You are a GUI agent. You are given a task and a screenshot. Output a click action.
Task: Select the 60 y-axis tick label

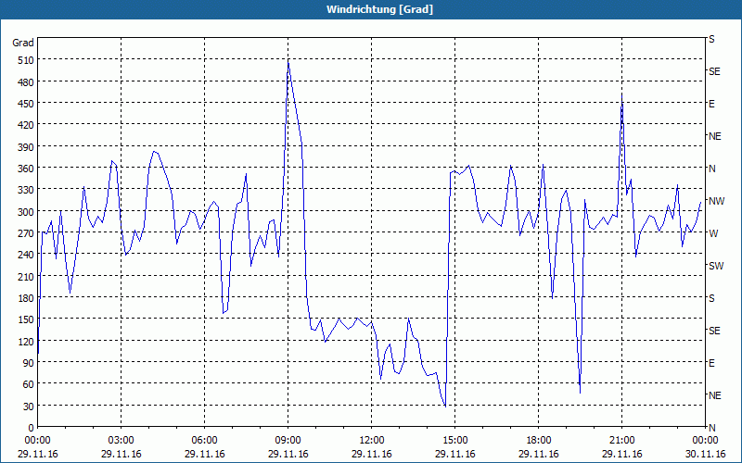coord(29,384)
